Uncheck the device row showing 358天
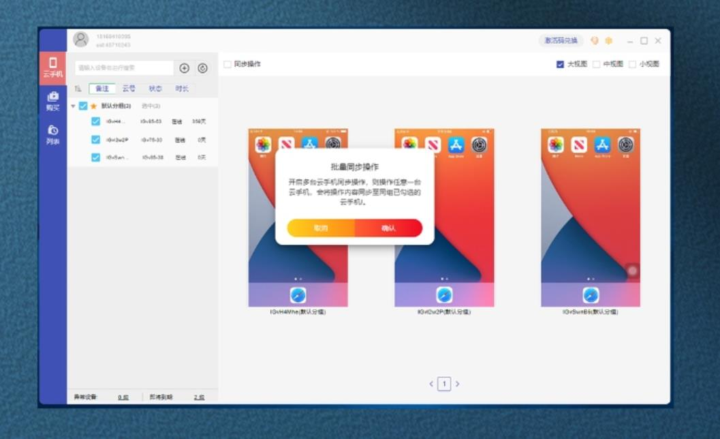The height and width of the screenshot is (439, 720). (95, 121)
